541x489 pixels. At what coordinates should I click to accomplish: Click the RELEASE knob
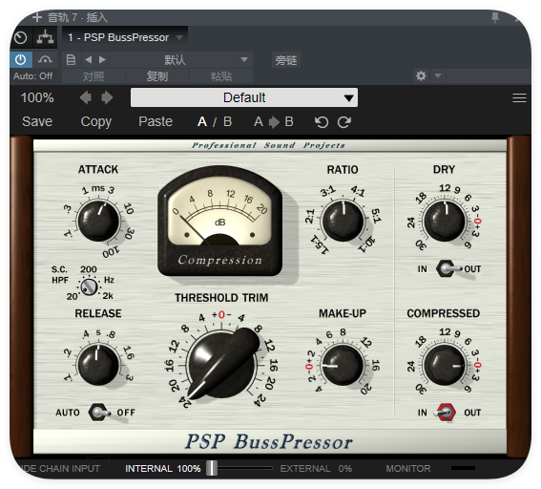pyautogui.click(x=98, y=365)
